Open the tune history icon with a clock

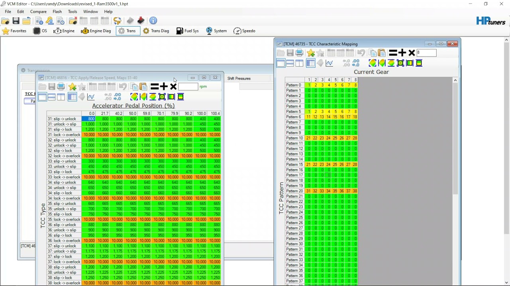pyautogui.click(x=60, y=21)
